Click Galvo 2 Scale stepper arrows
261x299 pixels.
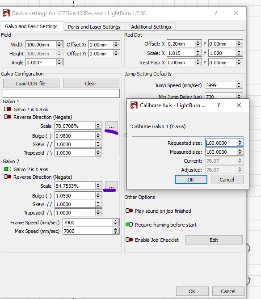tap(98, 185)
